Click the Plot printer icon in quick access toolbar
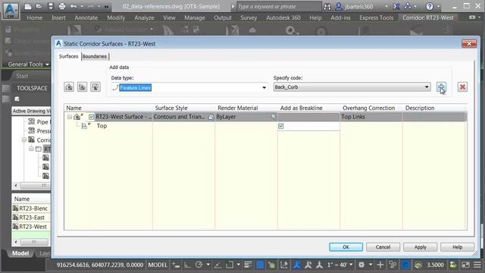This screenshot has height=273, width=485. click(62, 6)
